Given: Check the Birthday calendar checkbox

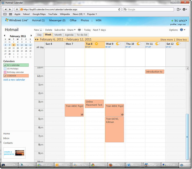Looking at the screenshot, I should pyautogui.click(x=5, y=72).
